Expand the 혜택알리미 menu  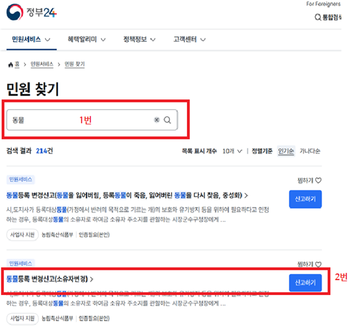tap(87, 39)
